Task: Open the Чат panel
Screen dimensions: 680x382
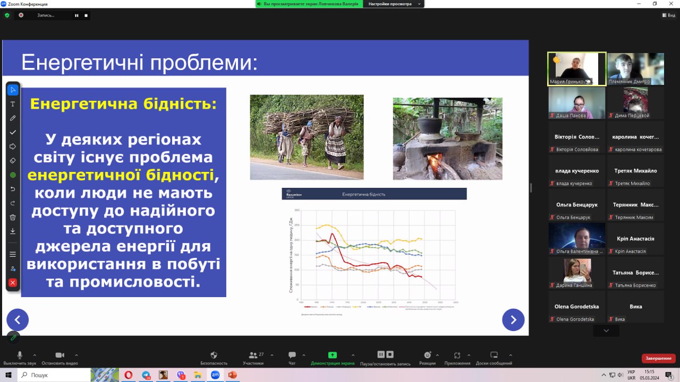Action: click(x=292, y=355)
